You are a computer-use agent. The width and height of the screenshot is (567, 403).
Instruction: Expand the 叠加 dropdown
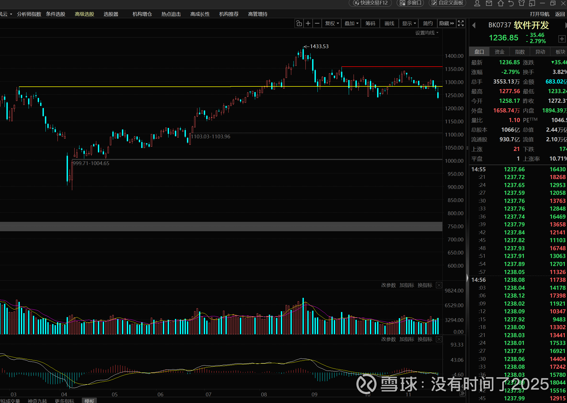(351, 24)
